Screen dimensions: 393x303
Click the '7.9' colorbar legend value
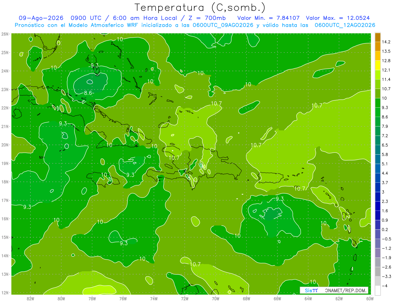pyautogui.click(x=385, y=126)
